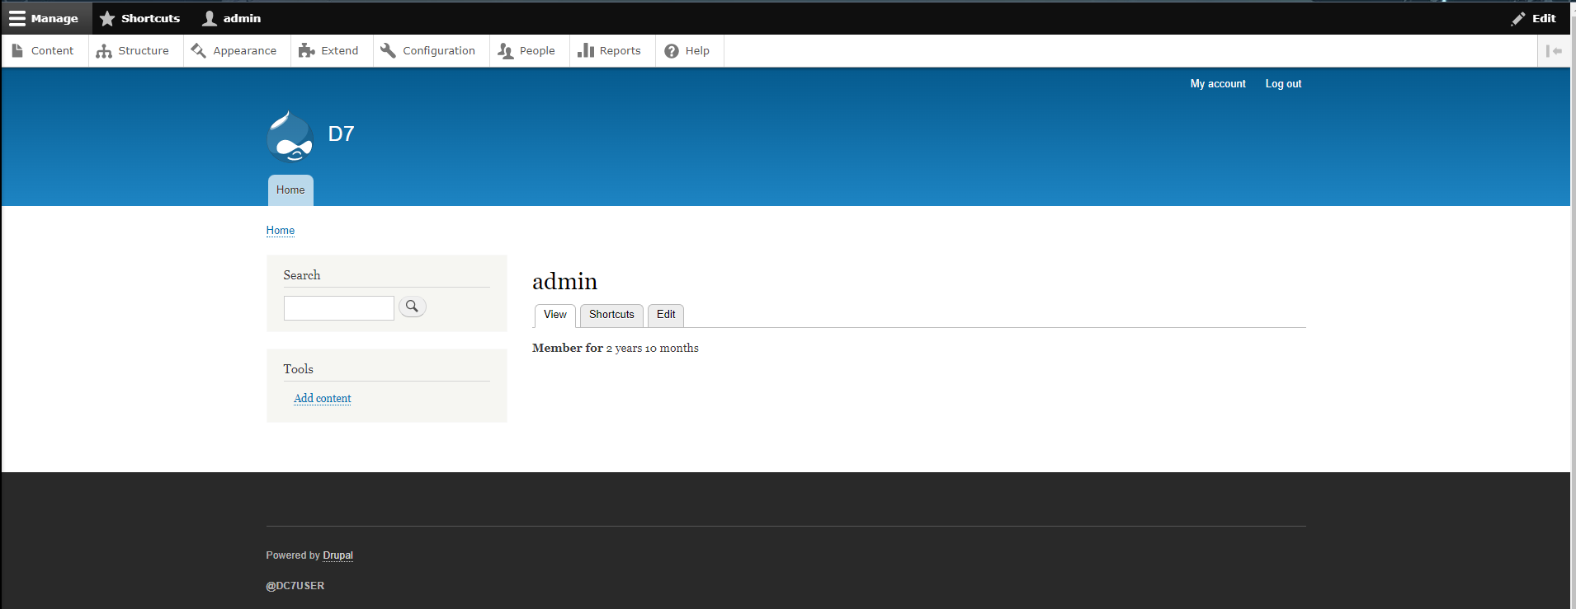
Task: Open the Content admin menu
Action: tap(44, 51)
